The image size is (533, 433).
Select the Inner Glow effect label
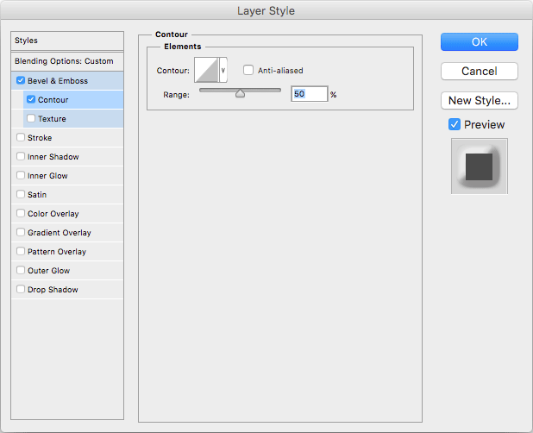click(47, 176)
